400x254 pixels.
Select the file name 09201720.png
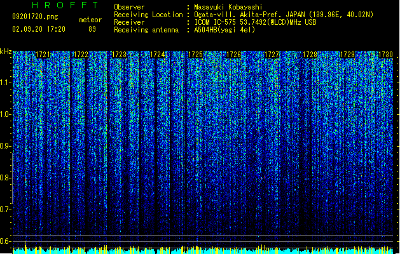[x=35, y=17]
